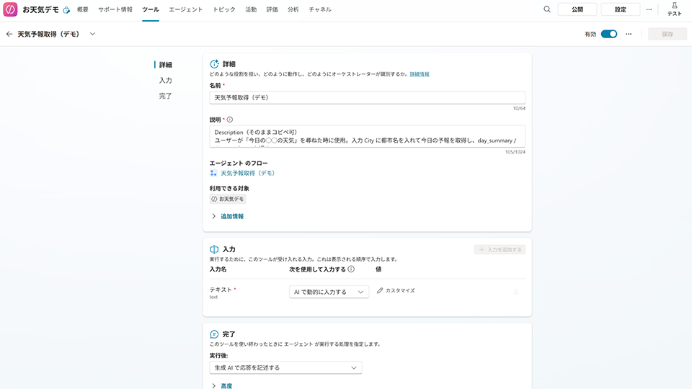Open the 詳細情報 link

point(420,74)
